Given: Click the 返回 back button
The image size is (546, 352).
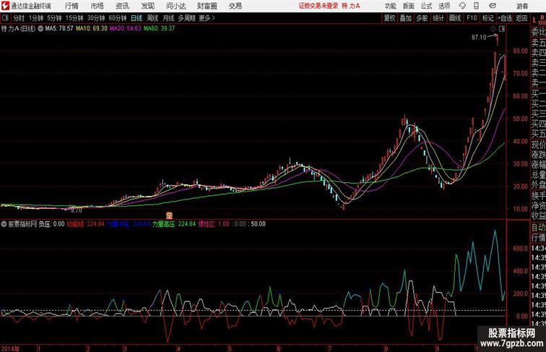Looking at the screenshot, I should [x=521, y=18].
